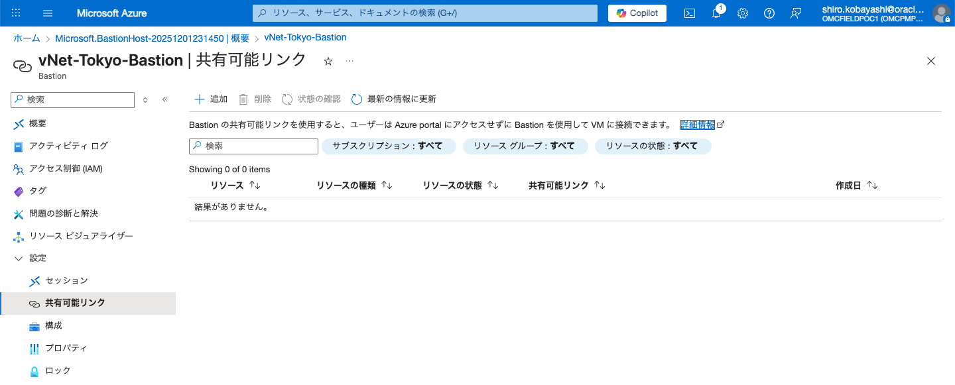Open the Azure portal hamburger menu
Image resolution: width=955 pixels, height=385 pixels.
click(x=47, y=13)
